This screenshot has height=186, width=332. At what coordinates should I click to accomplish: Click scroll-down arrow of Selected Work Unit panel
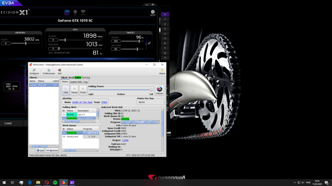click(162, 150)
